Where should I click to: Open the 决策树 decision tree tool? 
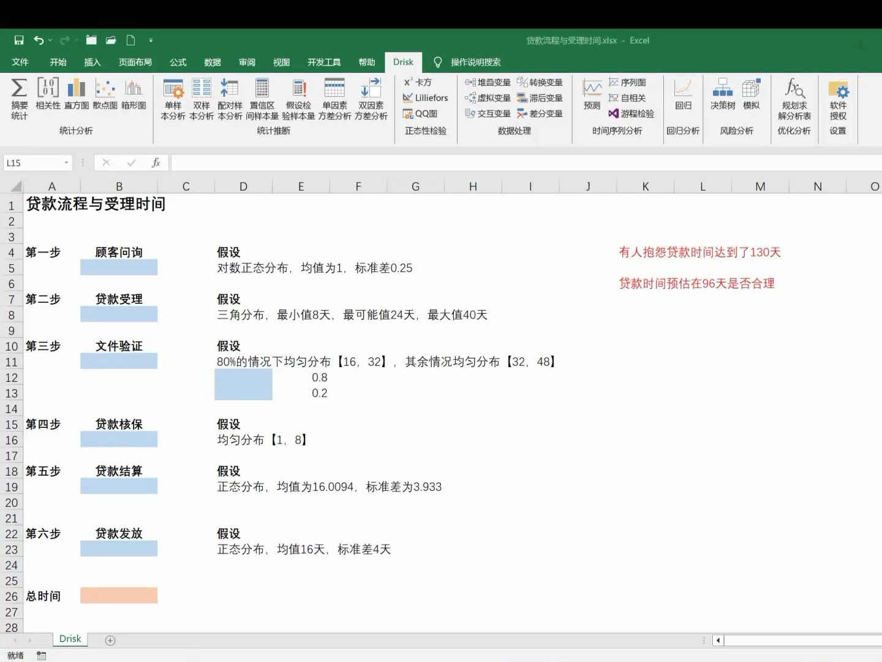723,94
